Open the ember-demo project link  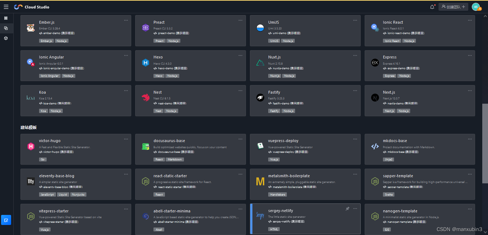(57, 33)
